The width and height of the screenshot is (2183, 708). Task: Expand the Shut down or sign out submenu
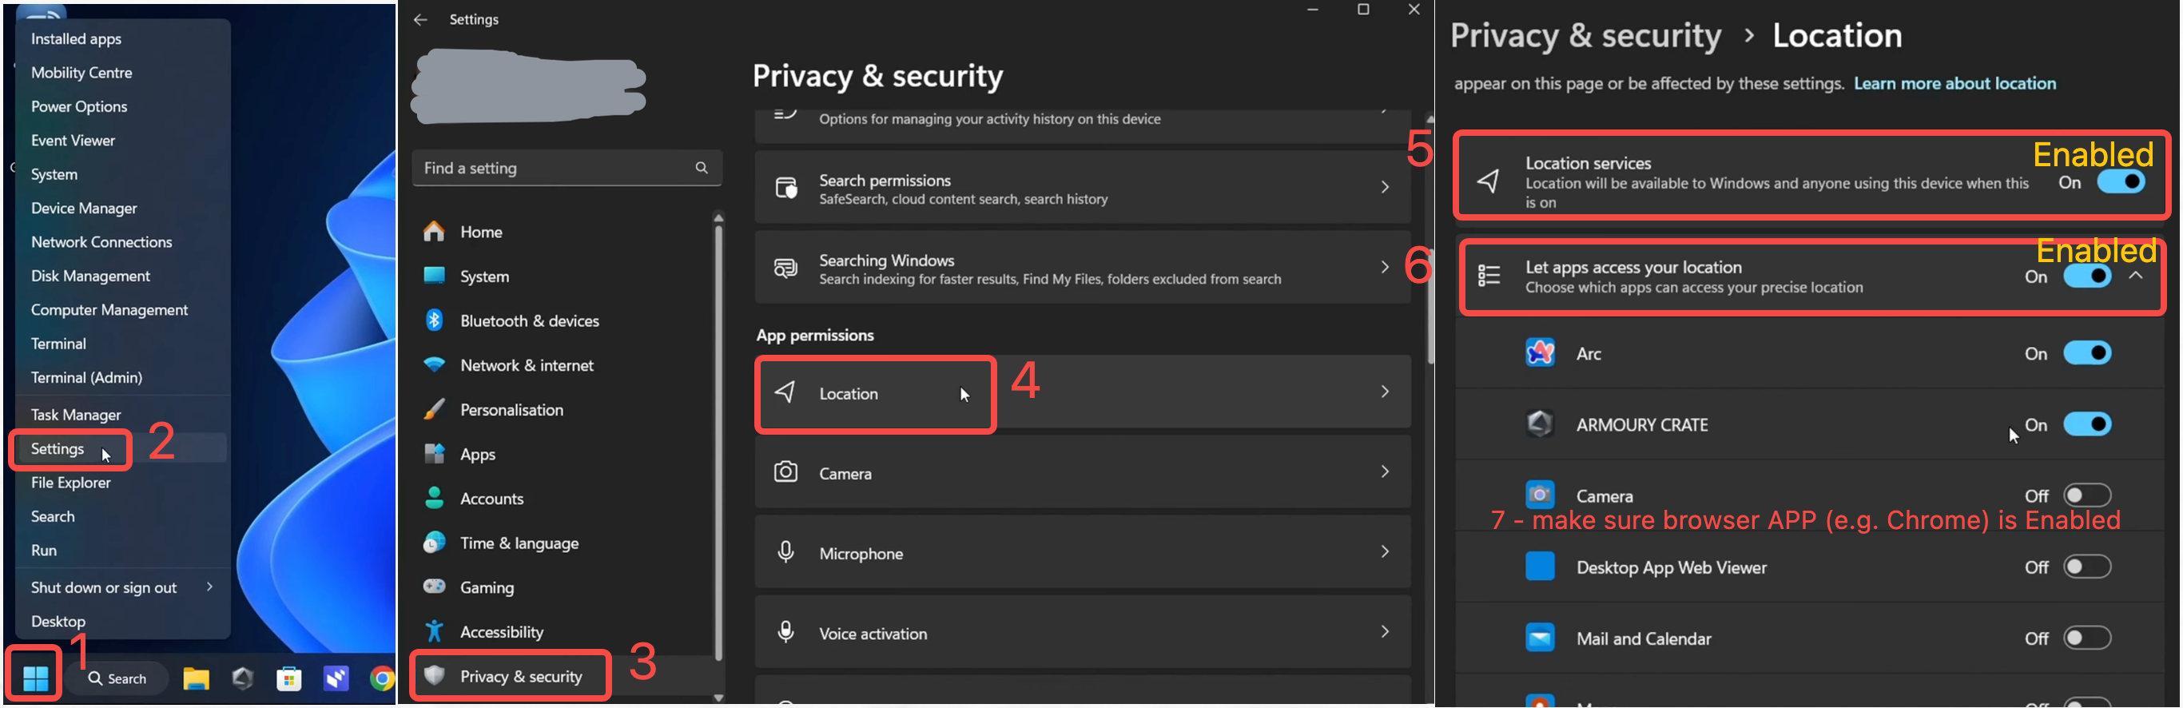(x=209, y=587)
